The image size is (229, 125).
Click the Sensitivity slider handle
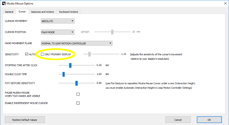tap(90, 54)
